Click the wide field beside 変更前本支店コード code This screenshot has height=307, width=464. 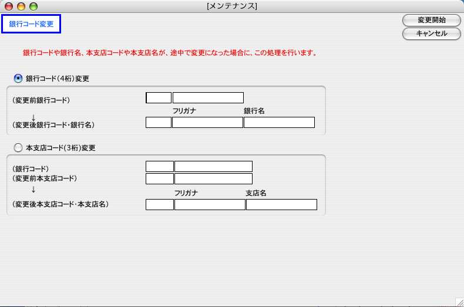click(213, 178)
